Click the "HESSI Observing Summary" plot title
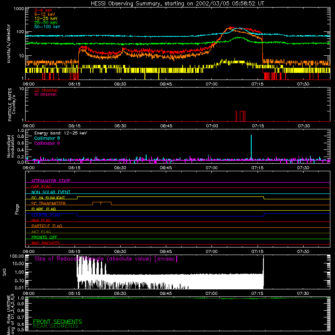Viewport: 335px width, 335px height. click(x=178, y=4)
